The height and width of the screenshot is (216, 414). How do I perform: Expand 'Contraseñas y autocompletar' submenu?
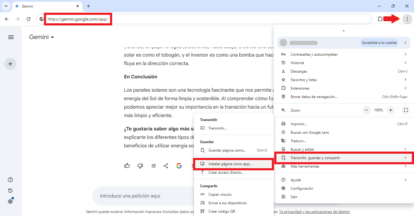344,54
